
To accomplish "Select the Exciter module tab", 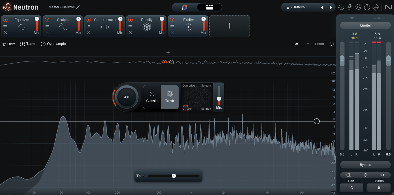I will pyautogui.click(x=188, y=26).
